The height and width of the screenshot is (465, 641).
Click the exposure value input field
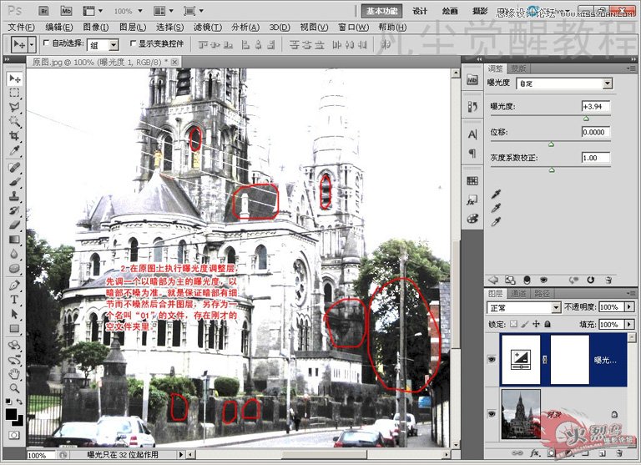pyautogui.click(x=596, y=106)
